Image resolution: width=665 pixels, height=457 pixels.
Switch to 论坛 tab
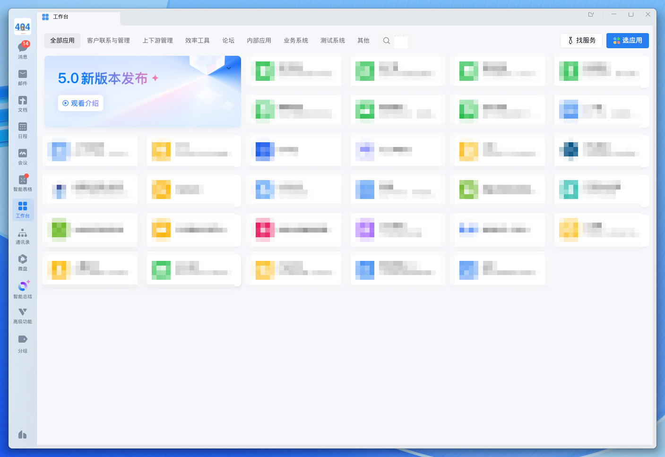pyautogui.click(x=228, y=41)
